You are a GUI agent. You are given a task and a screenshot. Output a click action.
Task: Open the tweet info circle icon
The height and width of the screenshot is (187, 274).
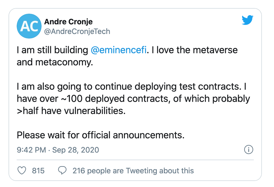click(249, 149)
